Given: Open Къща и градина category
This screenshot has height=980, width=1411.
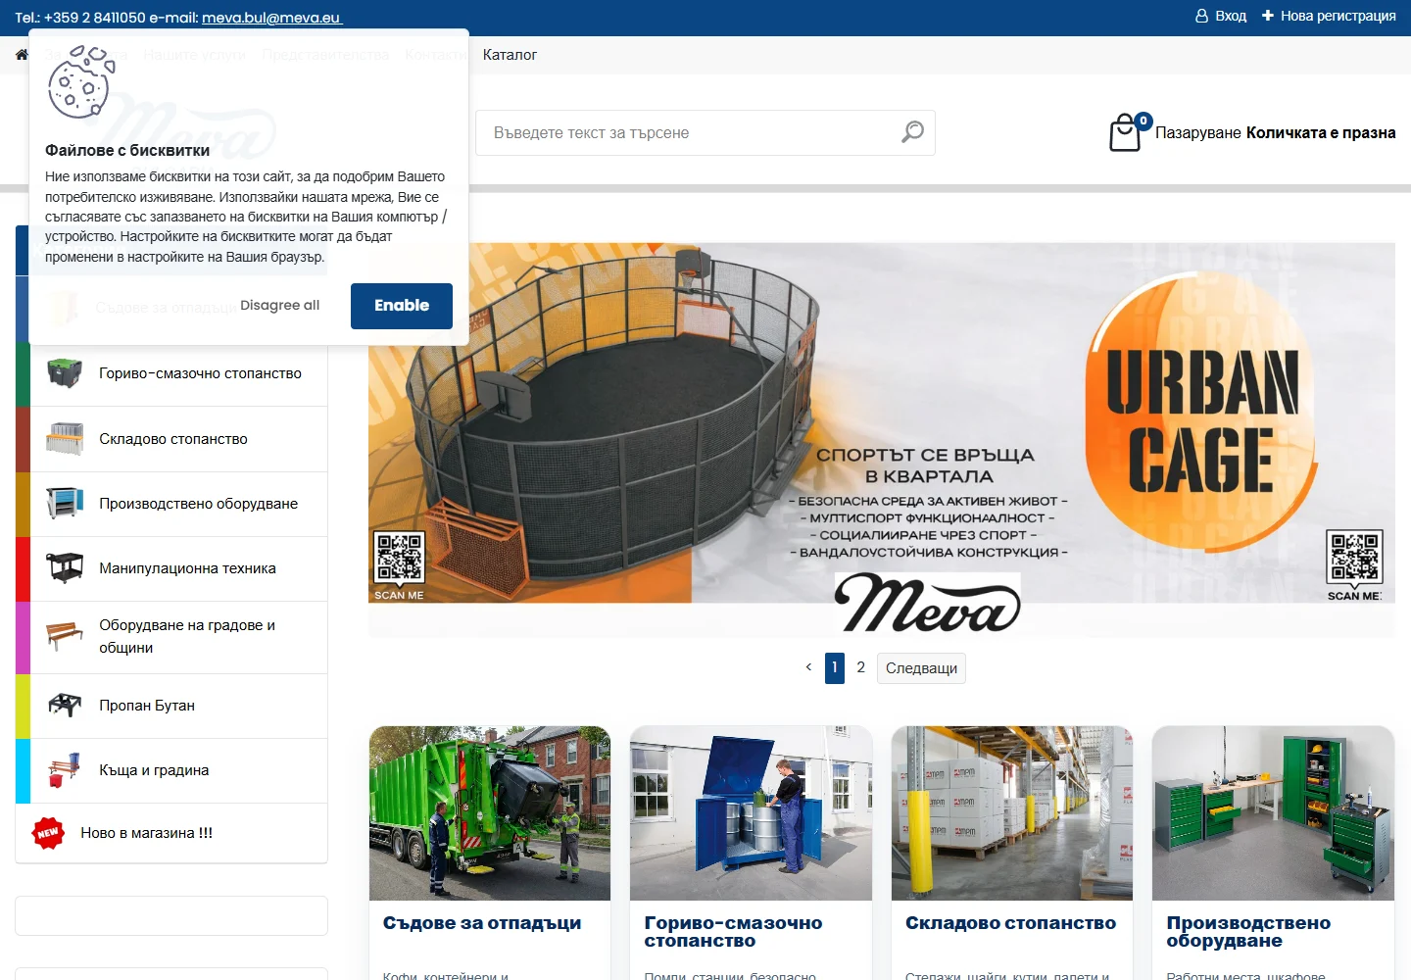Looking at the screenshot, I should click(x=154, y=770).
